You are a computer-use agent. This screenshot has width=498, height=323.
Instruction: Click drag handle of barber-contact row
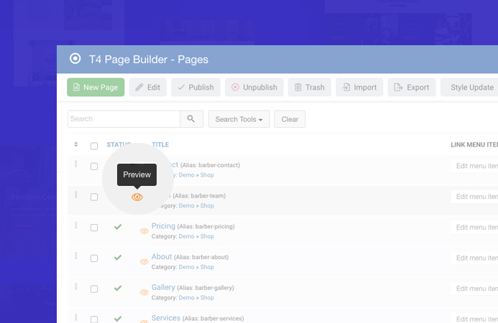tap(76, 164)
